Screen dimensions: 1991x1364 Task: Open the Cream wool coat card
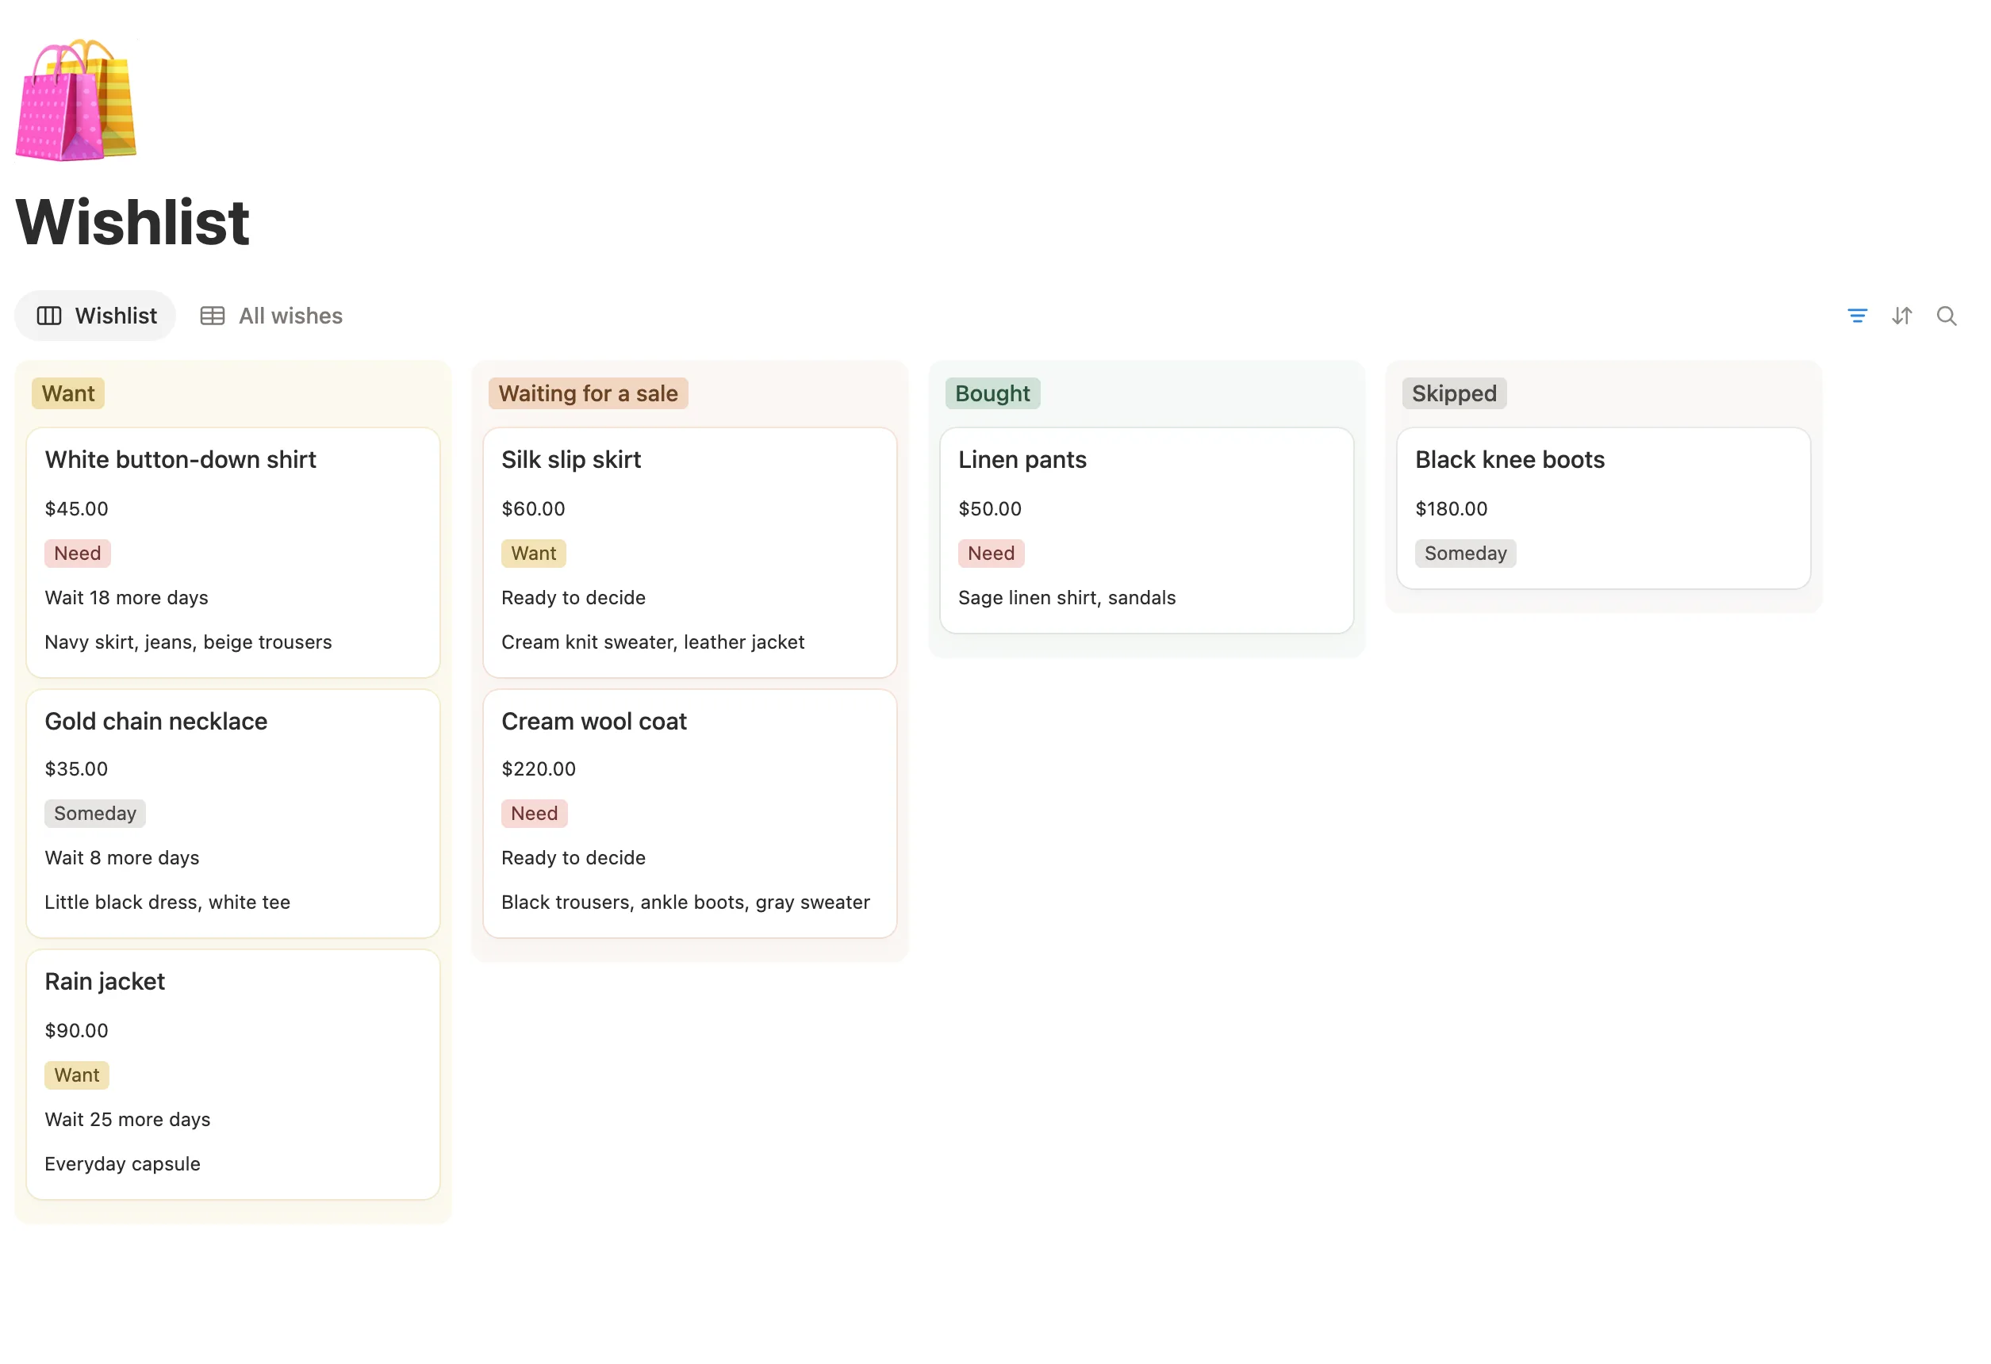tap(689, 814)
